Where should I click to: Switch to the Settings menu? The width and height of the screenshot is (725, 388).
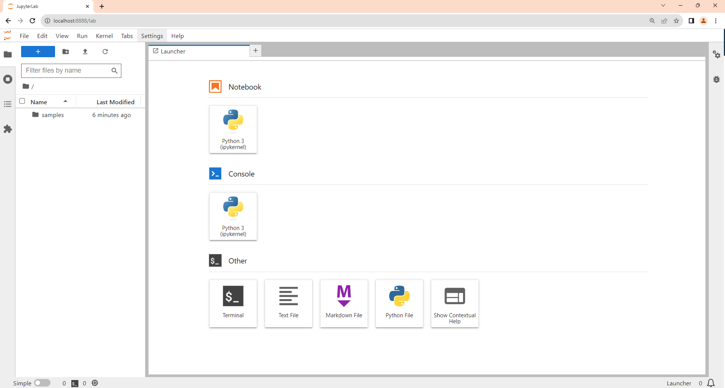point(152,36)
